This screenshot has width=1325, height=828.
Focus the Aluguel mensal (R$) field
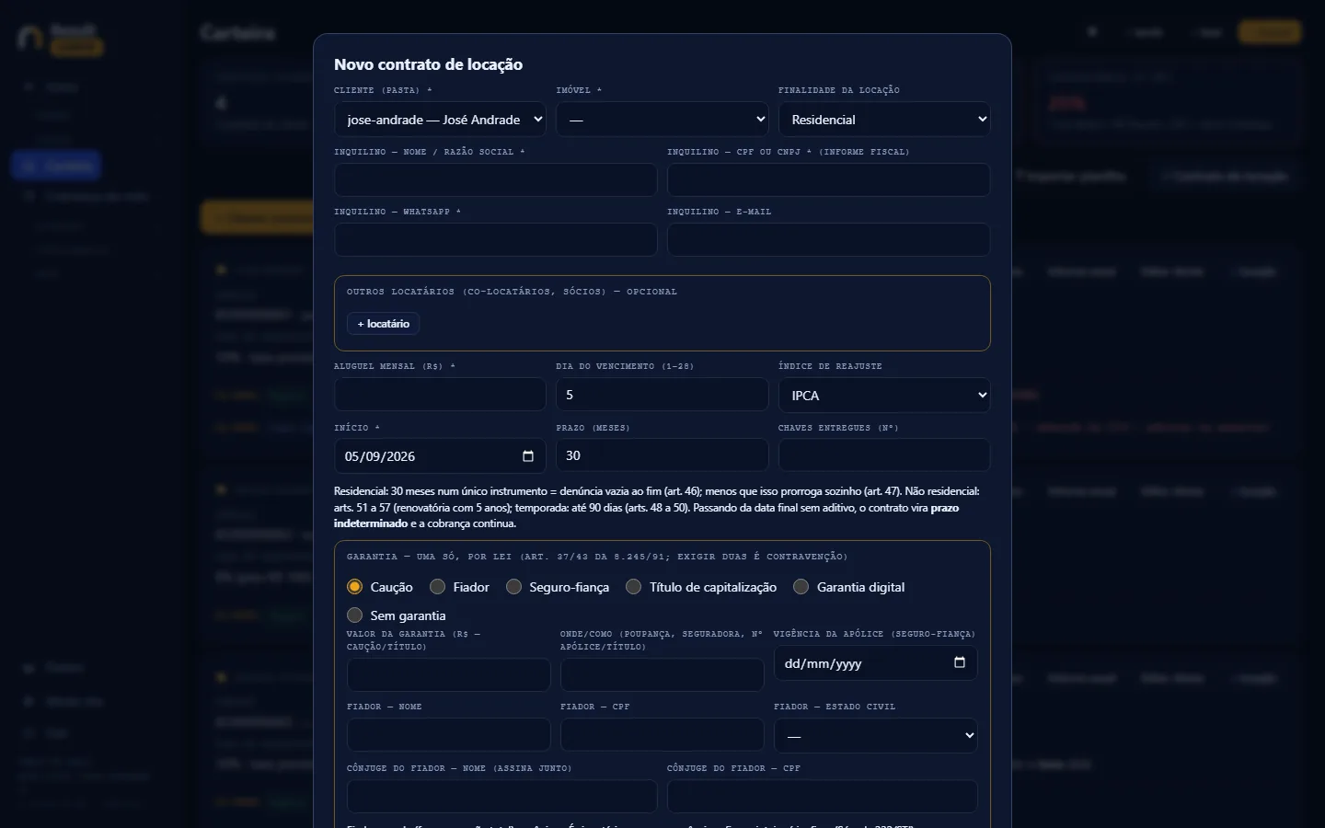point(440,395)
